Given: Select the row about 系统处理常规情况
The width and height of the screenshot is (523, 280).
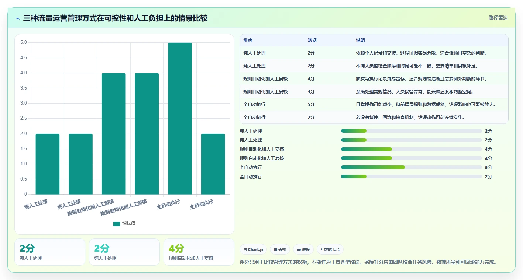Looking at the screenshot, I should [374, 92].
